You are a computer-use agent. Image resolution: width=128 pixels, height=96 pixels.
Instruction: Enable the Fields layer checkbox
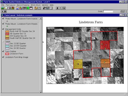pos(3,41)
